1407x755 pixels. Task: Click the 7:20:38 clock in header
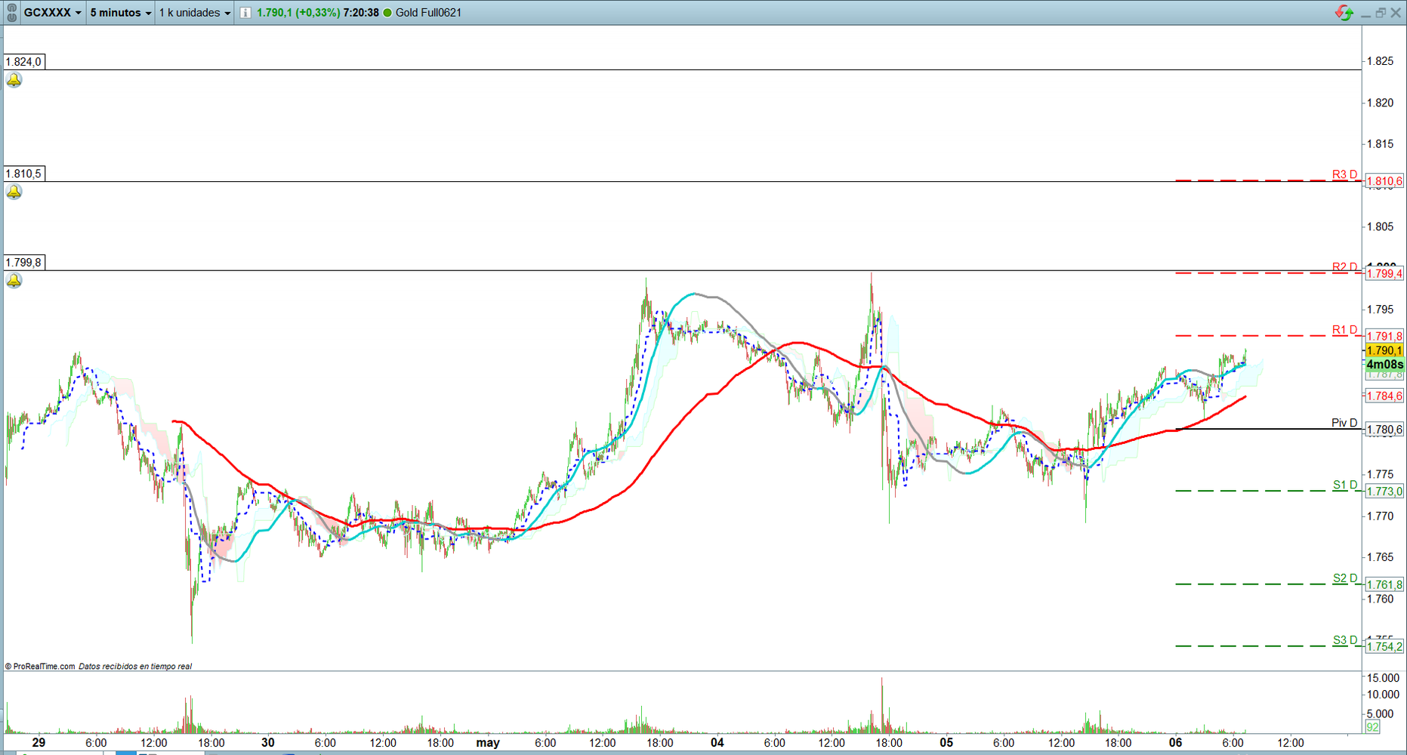click(x=361, y=13)
